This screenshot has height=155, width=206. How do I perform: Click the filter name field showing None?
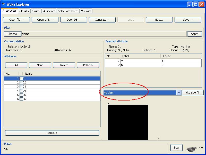(x=103, y=34)
